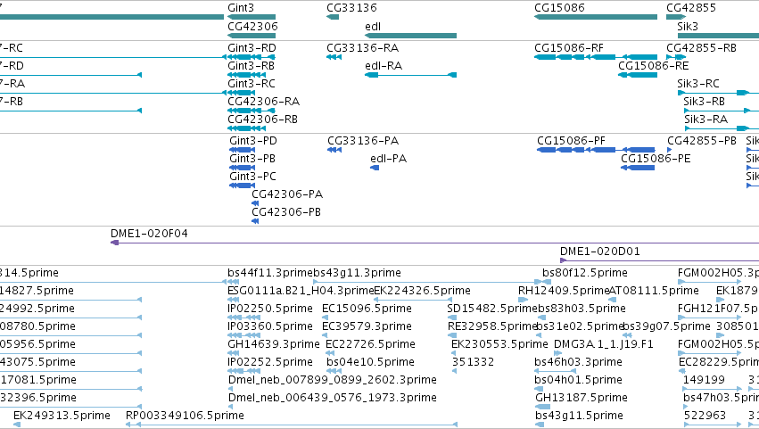The width and height of the screenshot is (759, 429).
Task: Select the Gint3-PD protein feature
Action: (242, 150)
